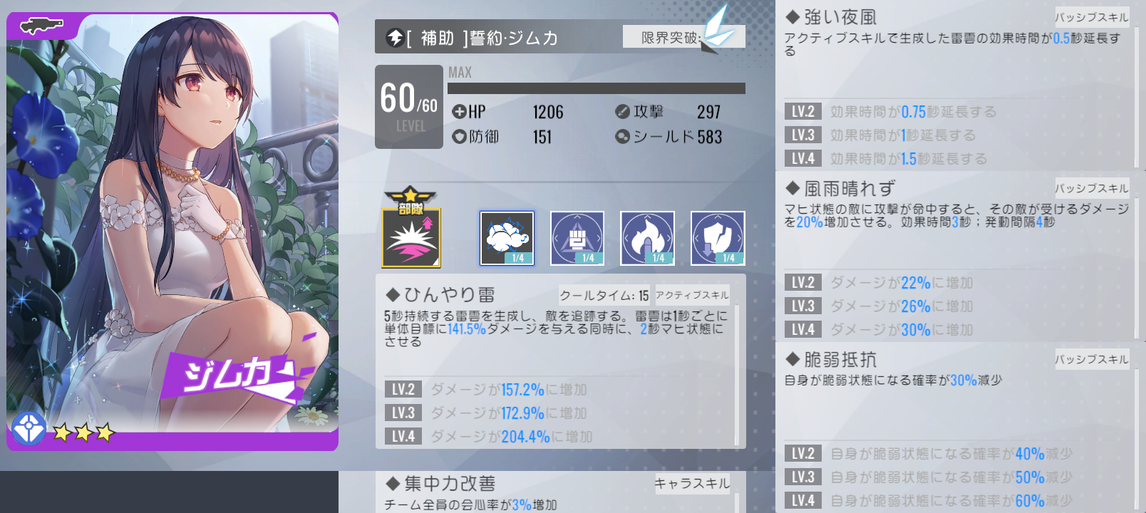Click the gun weapon type icon
This screenshot has width=1146, height=513.
pyautogui.click(x=41, y=26)
